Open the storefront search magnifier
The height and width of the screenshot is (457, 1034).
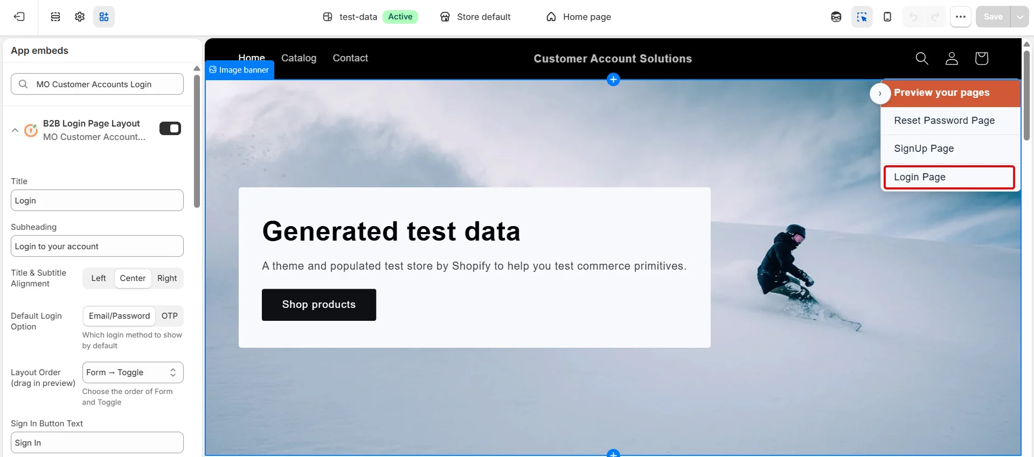coord(922,58)
